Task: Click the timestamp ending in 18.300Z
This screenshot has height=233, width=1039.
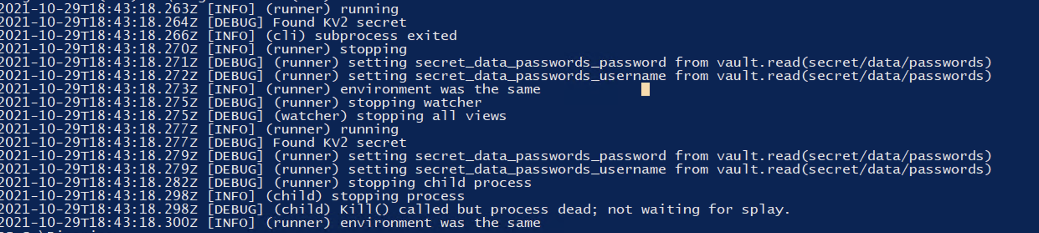Action: click(99, 223)
